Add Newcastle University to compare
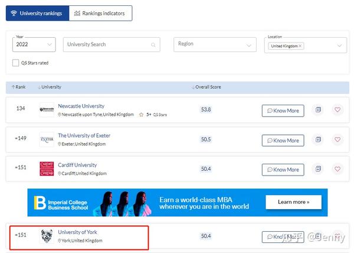354x253 pixels. pyautogui.click(x=318, y=110)
